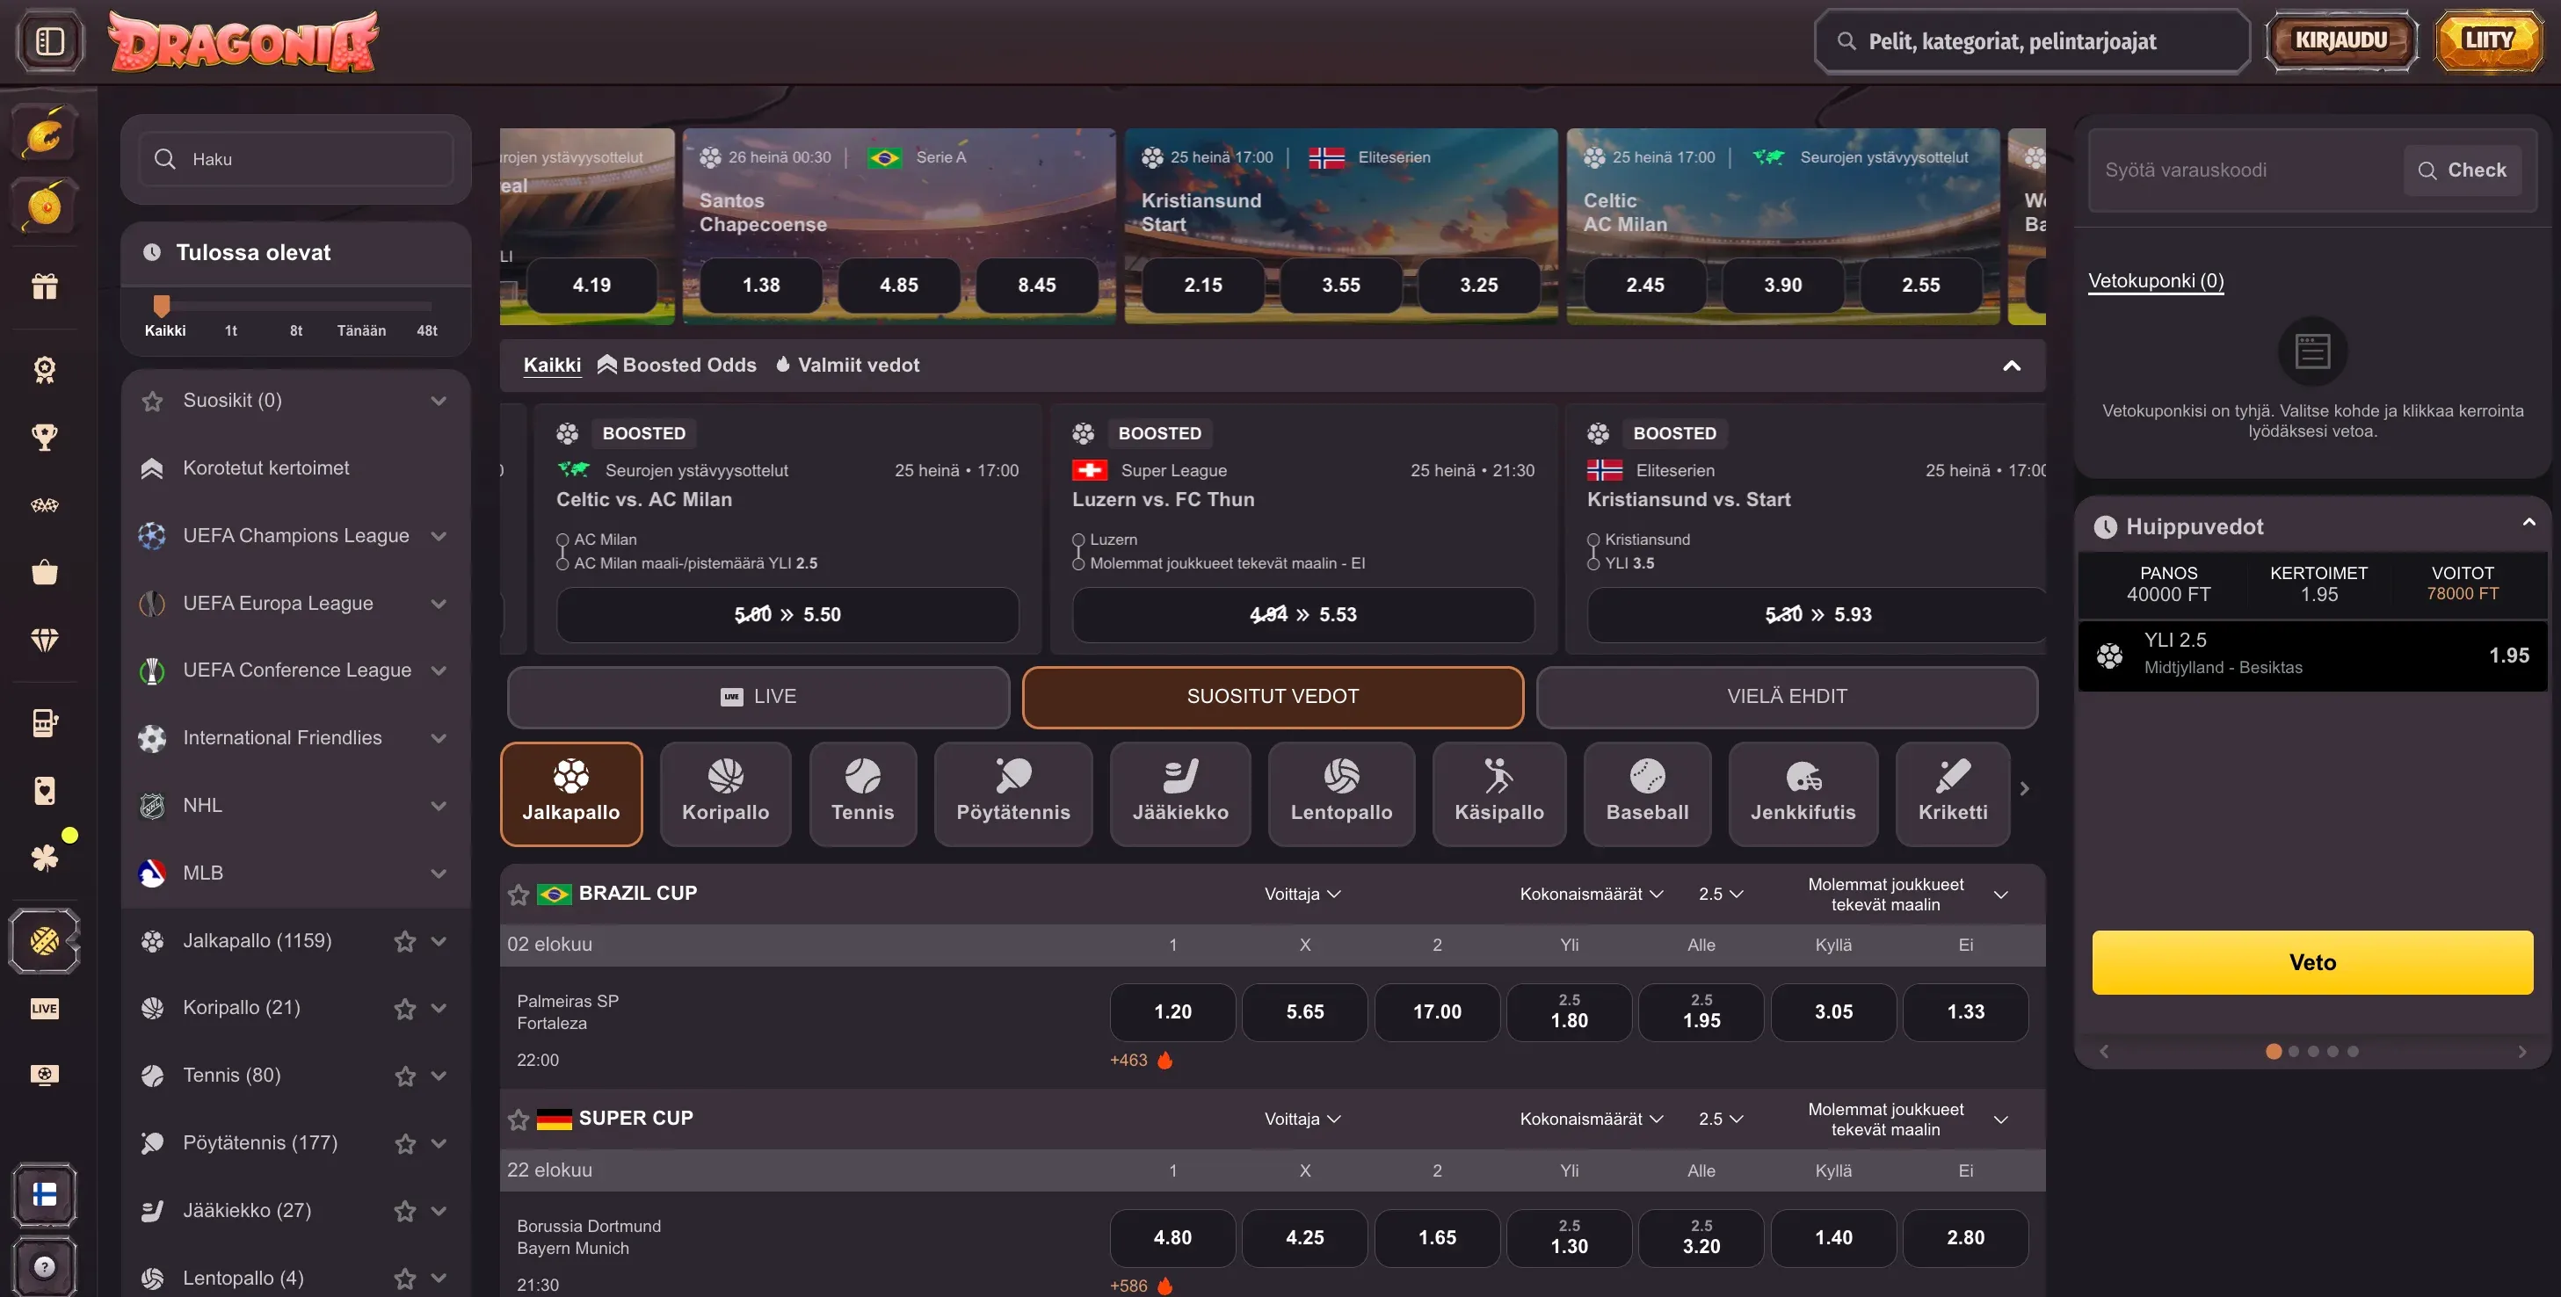Image resolution: width=2561 pixels, height=1297 pixels.
Task: Favorite Pöytätennis (177) with its star
Action: point(404,1144)
